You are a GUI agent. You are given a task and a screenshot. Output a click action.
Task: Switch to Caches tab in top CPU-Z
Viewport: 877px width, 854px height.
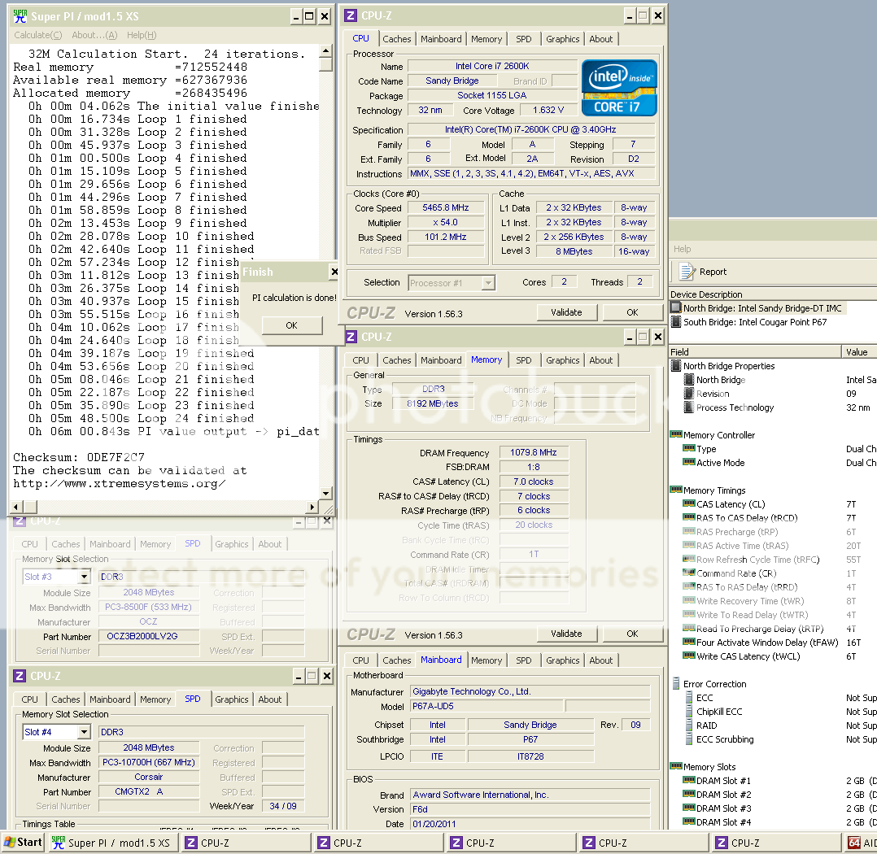[x=397, y=39]
